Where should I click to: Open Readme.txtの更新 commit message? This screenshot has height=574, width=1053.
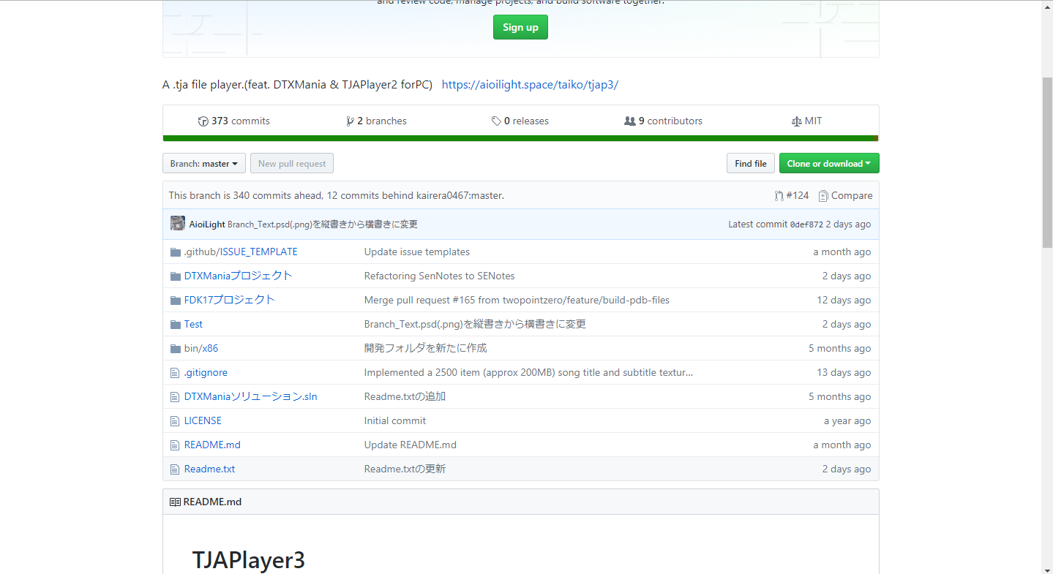click(405, 469)
